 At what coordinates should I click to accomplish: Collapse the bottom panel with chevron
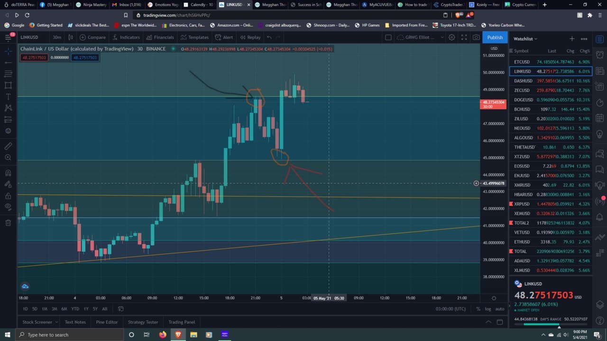pos(488,322)
